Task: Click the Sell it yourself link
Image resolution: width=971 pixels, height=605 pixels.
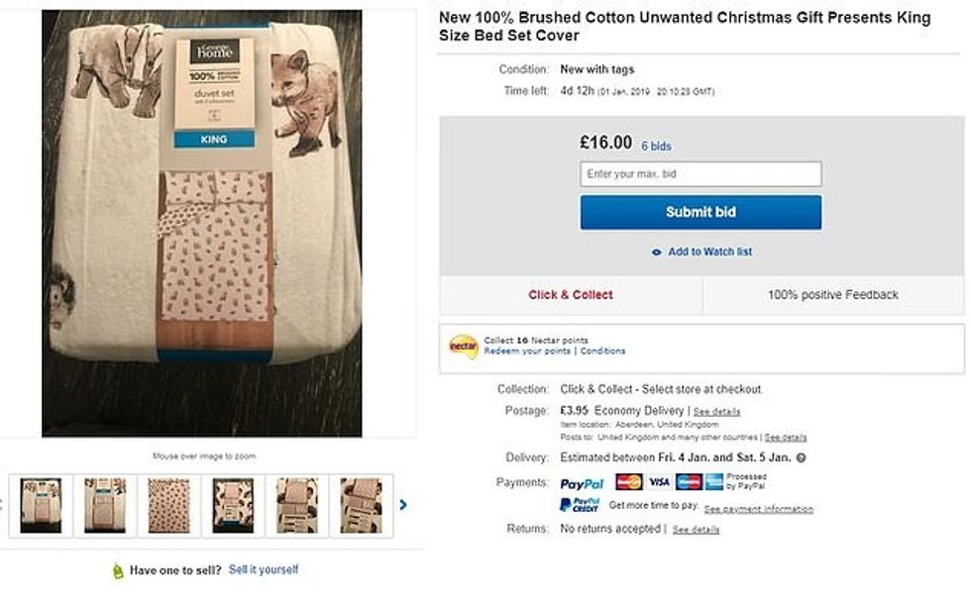Action: click(264, 569)
